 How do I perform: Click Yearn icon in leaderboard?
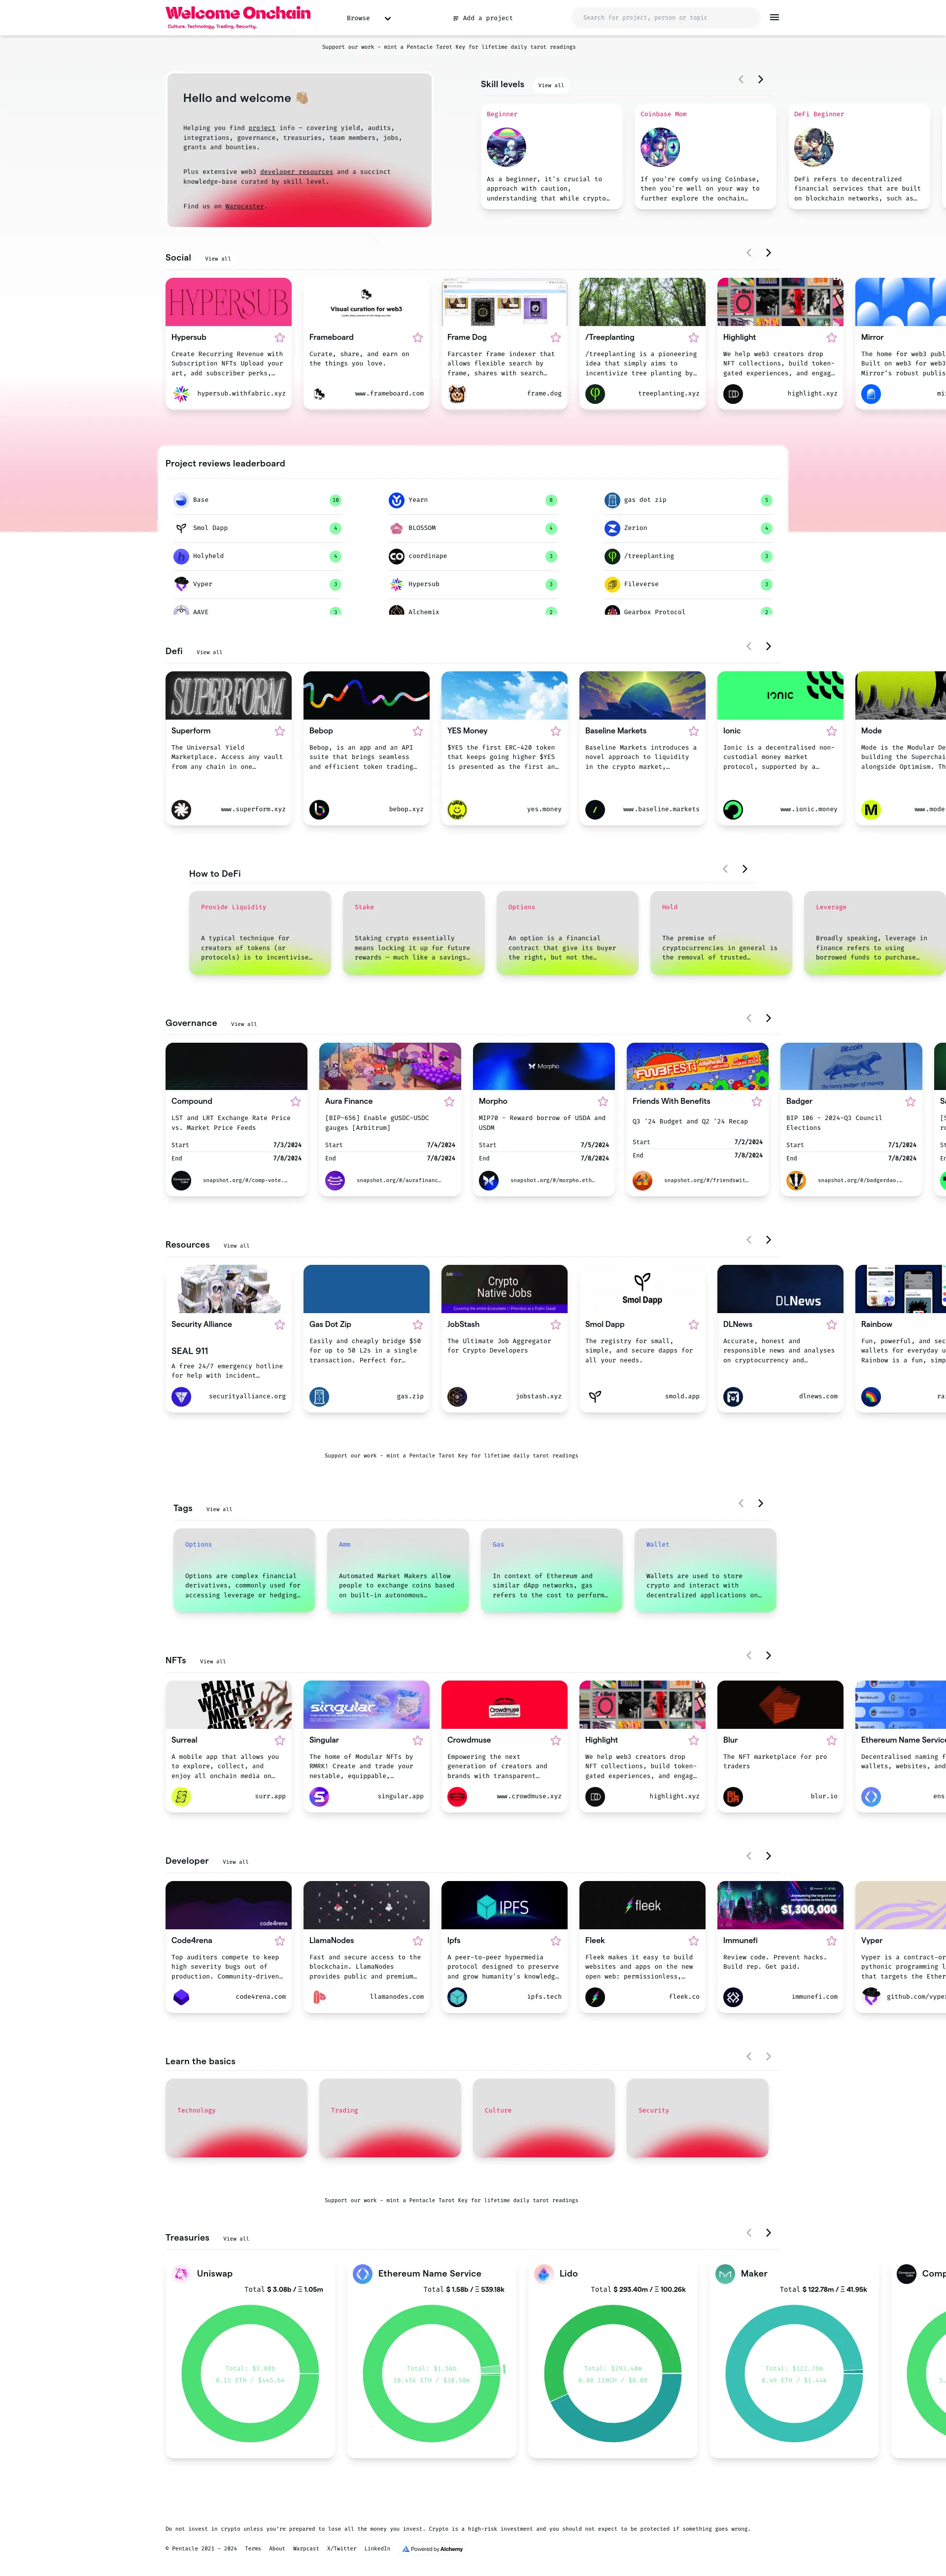pos(396,500)
